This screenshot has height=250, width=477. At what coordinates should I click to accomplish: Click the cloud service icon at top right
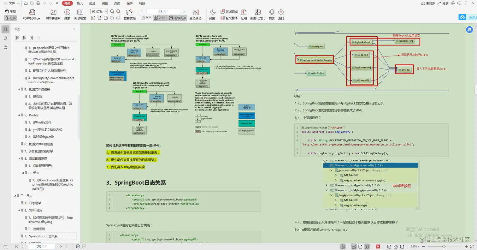462,17
